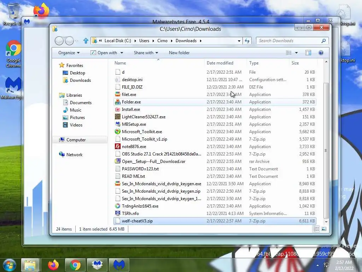Select Desktop under Favorites
Image resolution: width=362 pixels, height=272 pixels.
77,73
